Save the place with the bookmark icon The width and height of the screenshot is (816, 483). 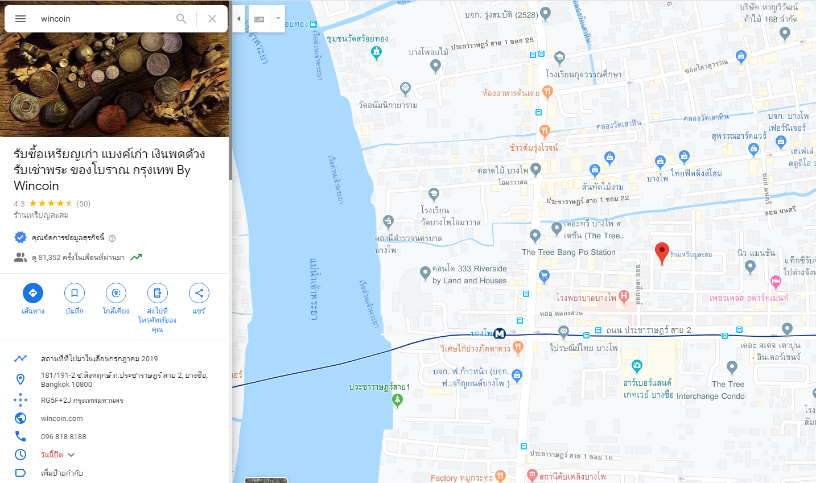(75, 293)
